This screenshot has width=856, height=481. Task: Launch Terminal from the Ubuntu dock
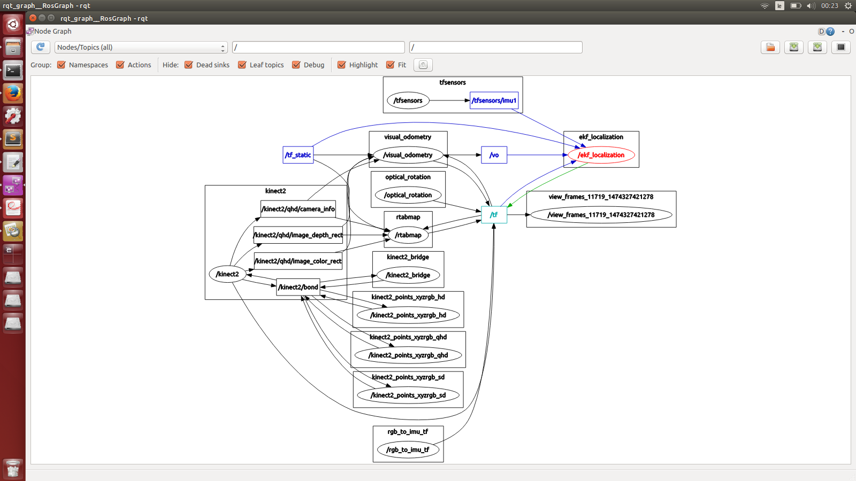[x=13, y=71]
